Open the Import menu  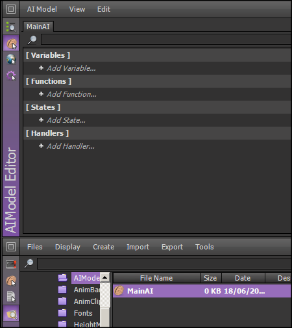click(x=138, y=247)
